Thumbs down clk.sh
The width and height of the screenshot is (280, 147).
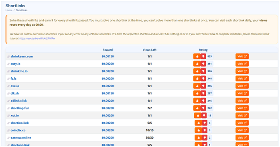point(203,93)
